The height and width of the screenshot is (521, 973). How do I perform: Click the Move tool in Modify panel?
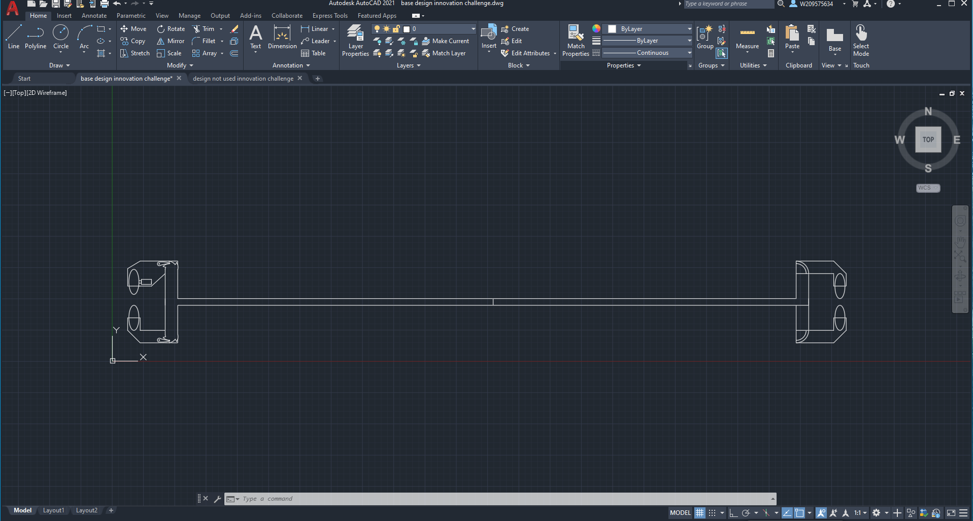(x=133, y=29)
